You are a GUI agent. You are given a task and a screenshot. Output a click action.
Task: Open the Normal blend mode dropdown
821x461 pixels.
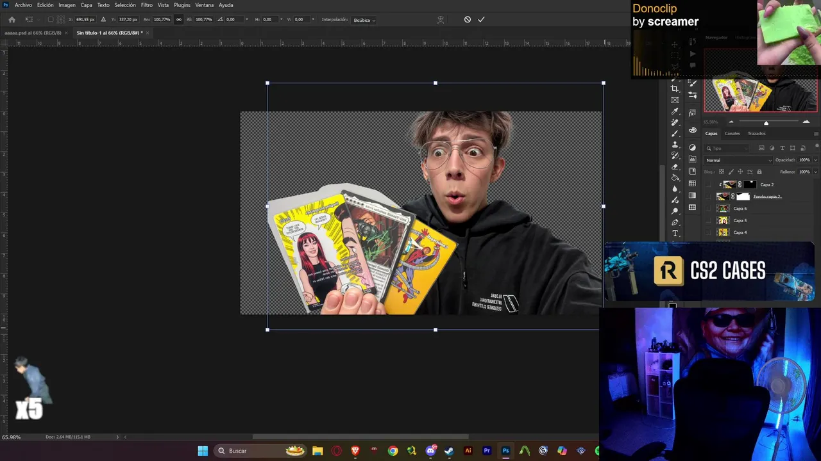[738, 160]
